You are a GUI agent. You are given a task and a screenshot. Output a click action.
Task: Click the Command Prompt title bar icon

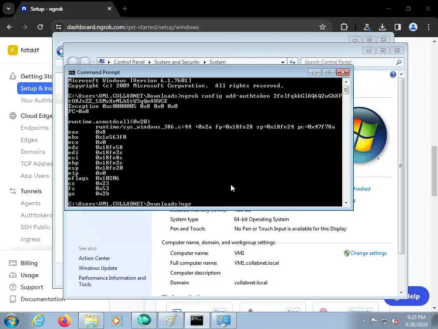coord(72,72)
